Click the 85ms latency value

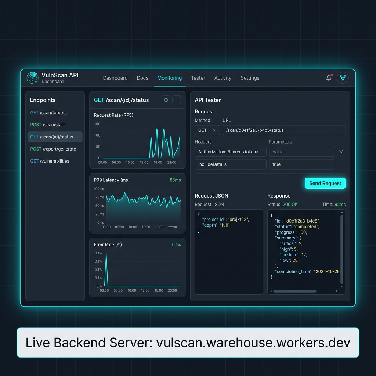(175, 180)
